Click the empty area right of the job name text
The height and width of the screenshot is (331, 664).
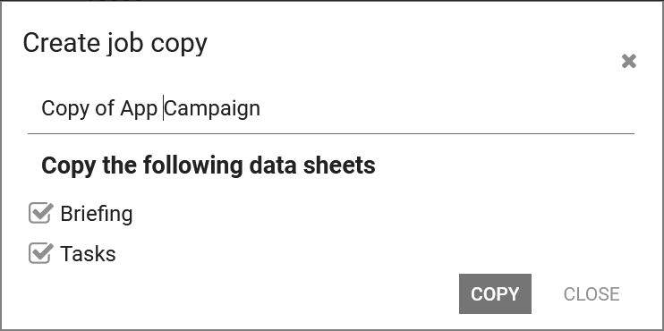(x=445, y=109)
